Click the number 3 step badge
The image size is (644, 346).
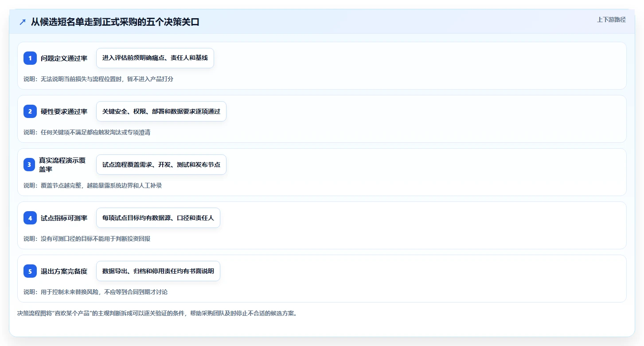coord(30,165)
